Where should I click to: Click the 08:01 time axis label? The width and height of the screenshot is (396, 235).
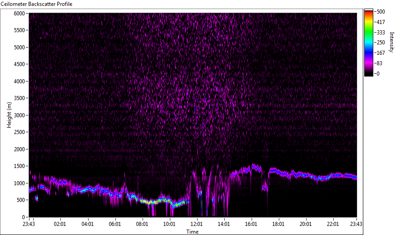[142, 224]
